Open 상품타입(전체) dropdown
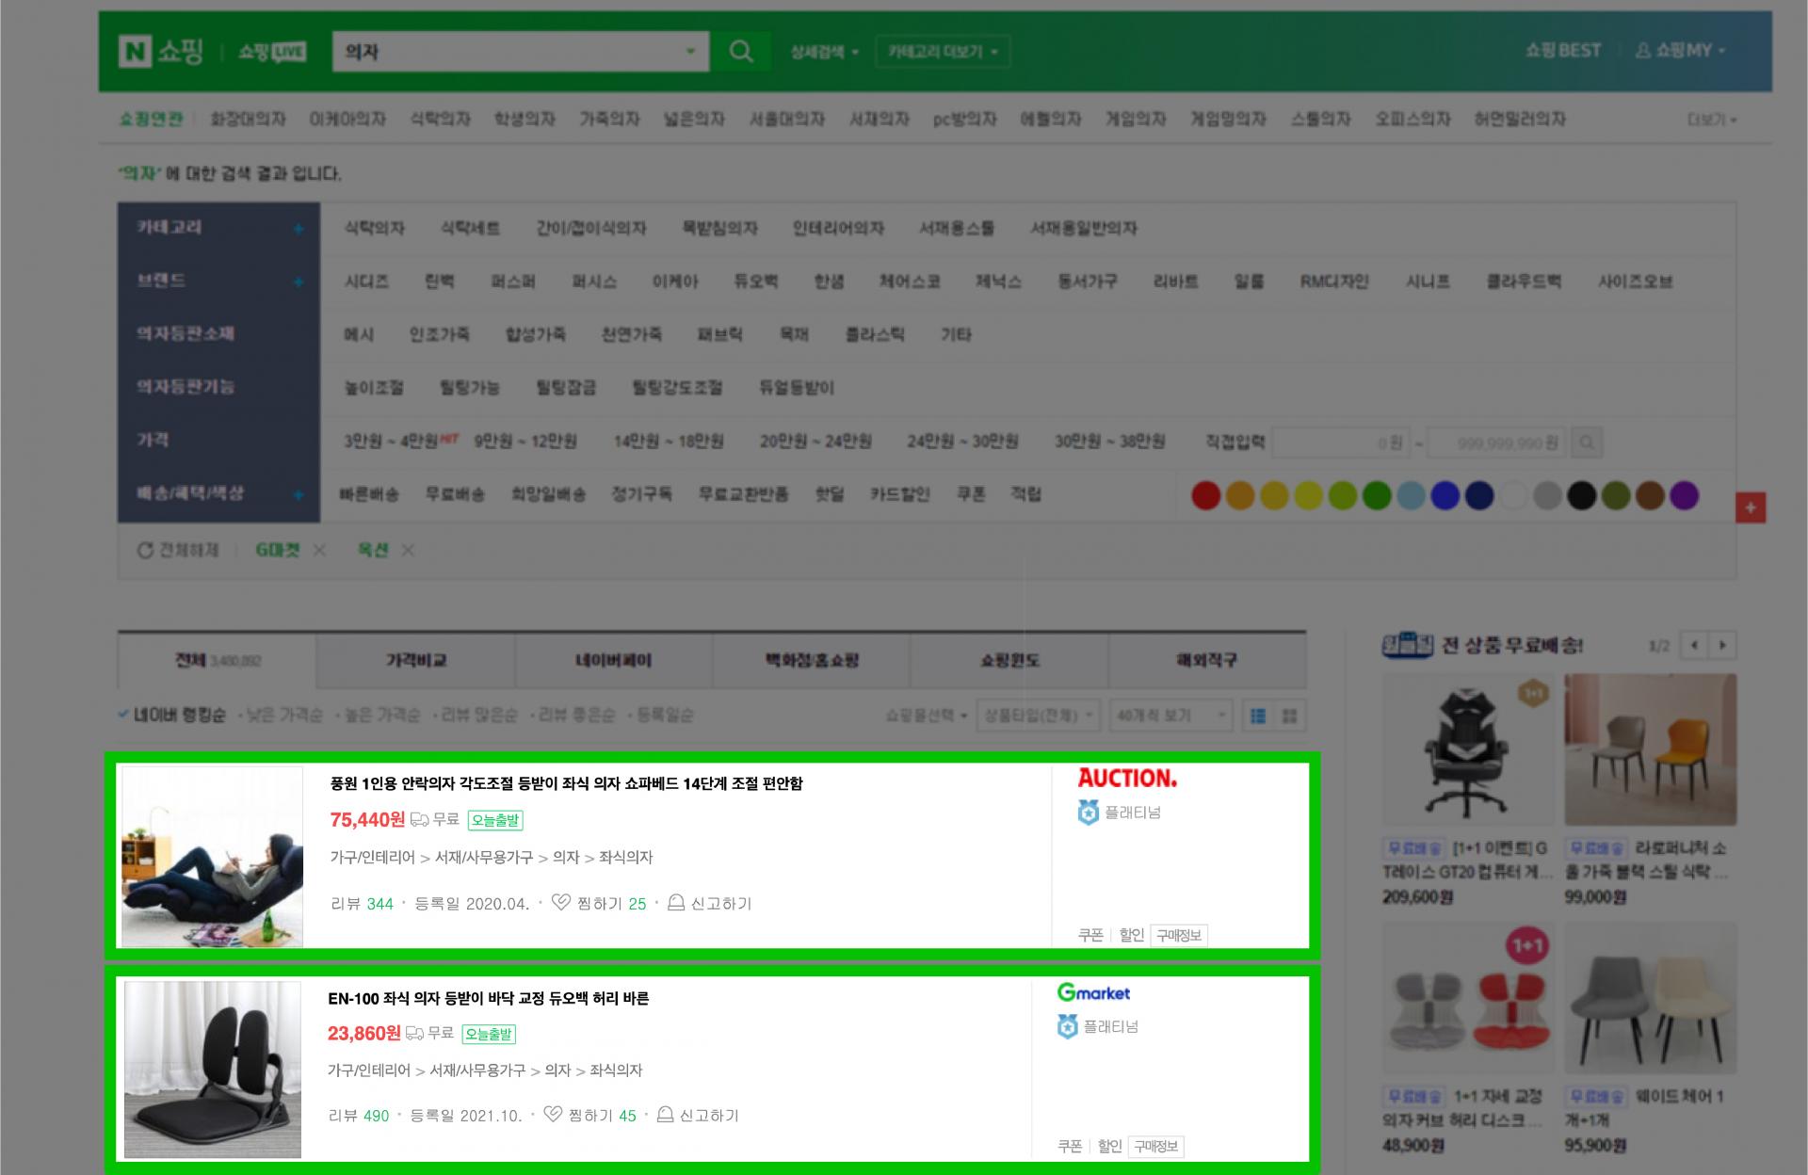 tap(1038, 716)
